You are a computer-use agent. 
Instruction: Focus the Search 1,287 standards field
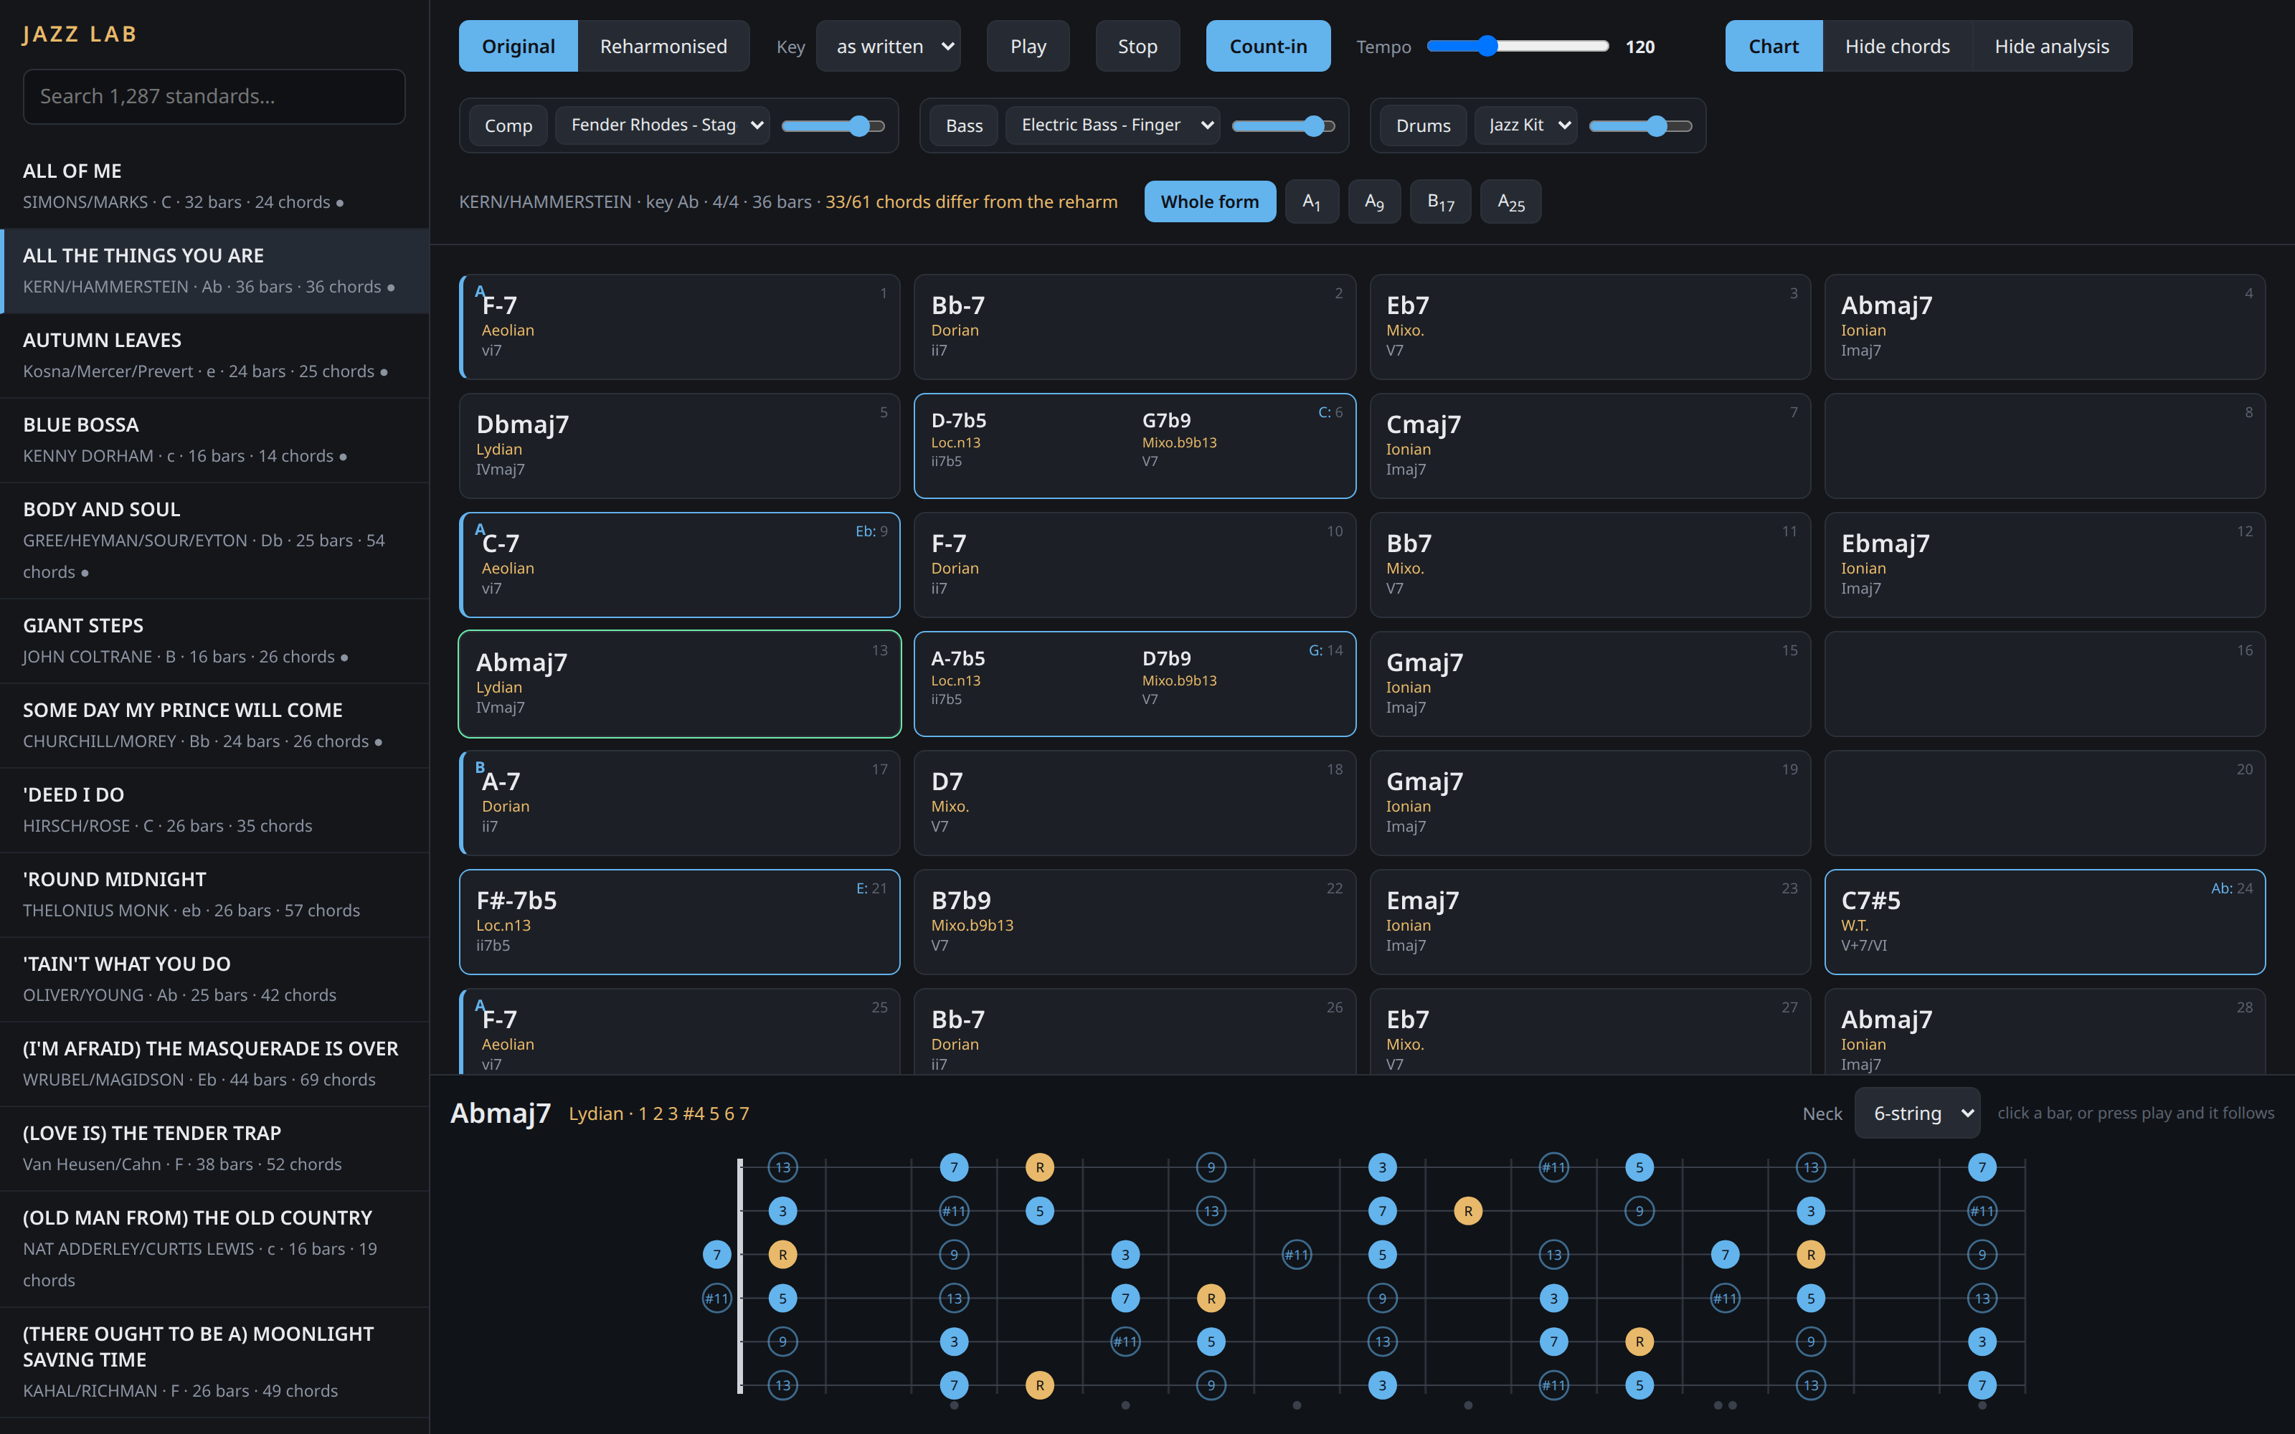(214, 96)
